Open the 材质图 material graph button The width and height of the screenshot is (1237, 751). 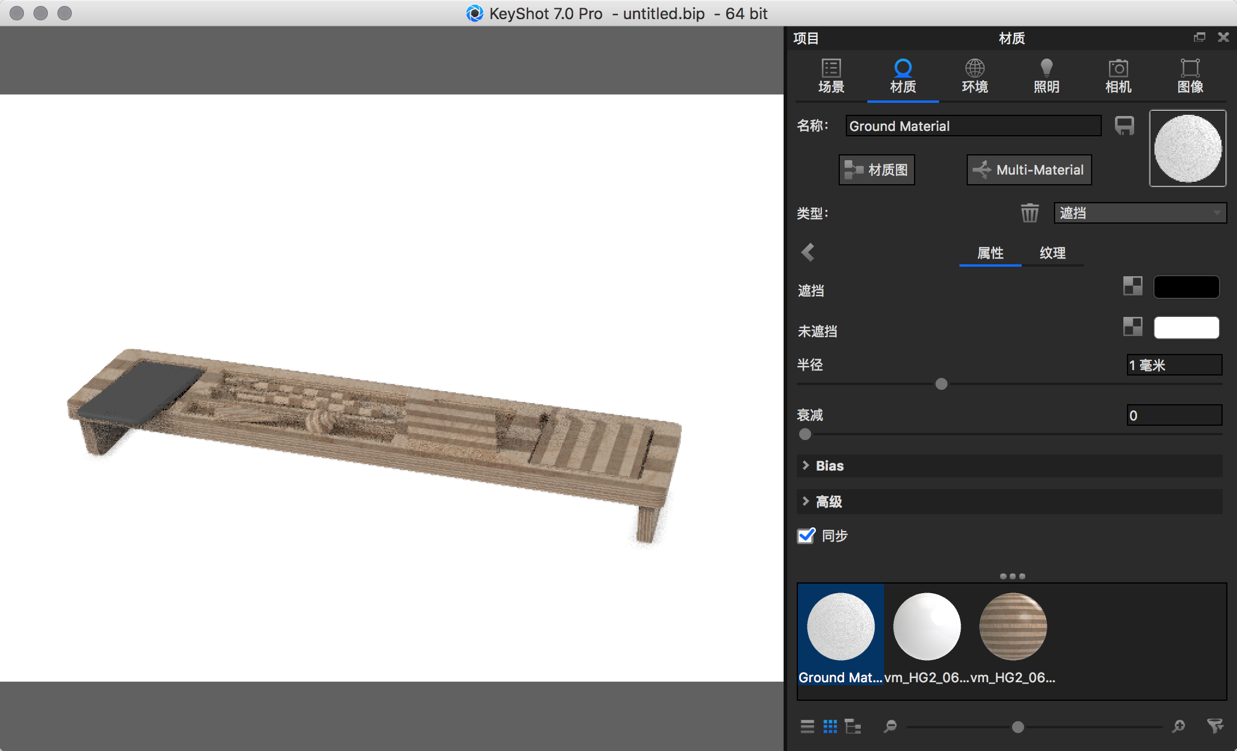point(876,170)
